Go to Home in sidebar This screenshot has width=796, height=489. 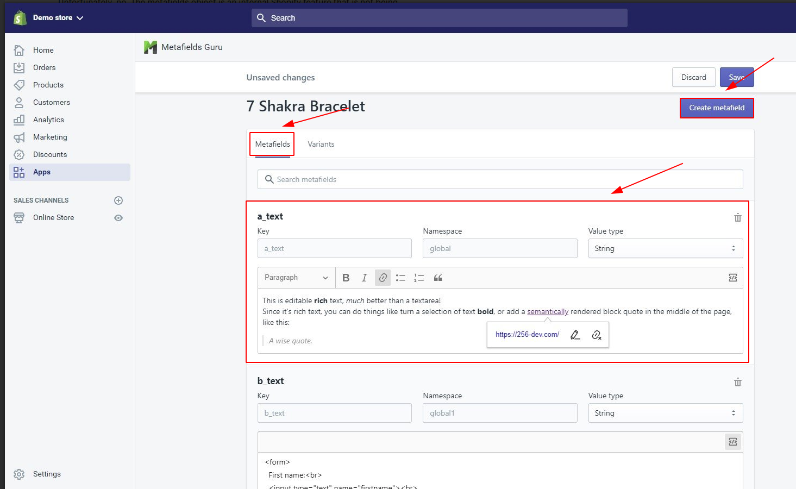(43, 50)
